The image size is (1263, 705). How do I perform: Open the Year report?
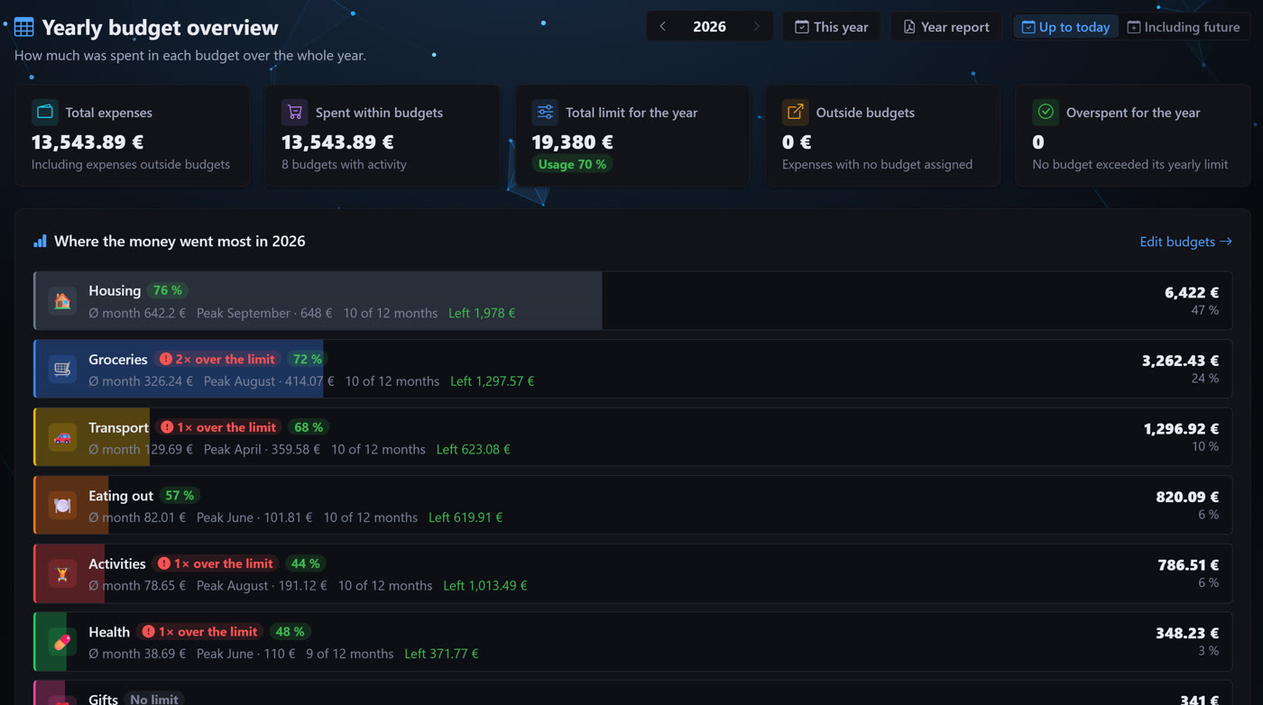click(946, 27)
